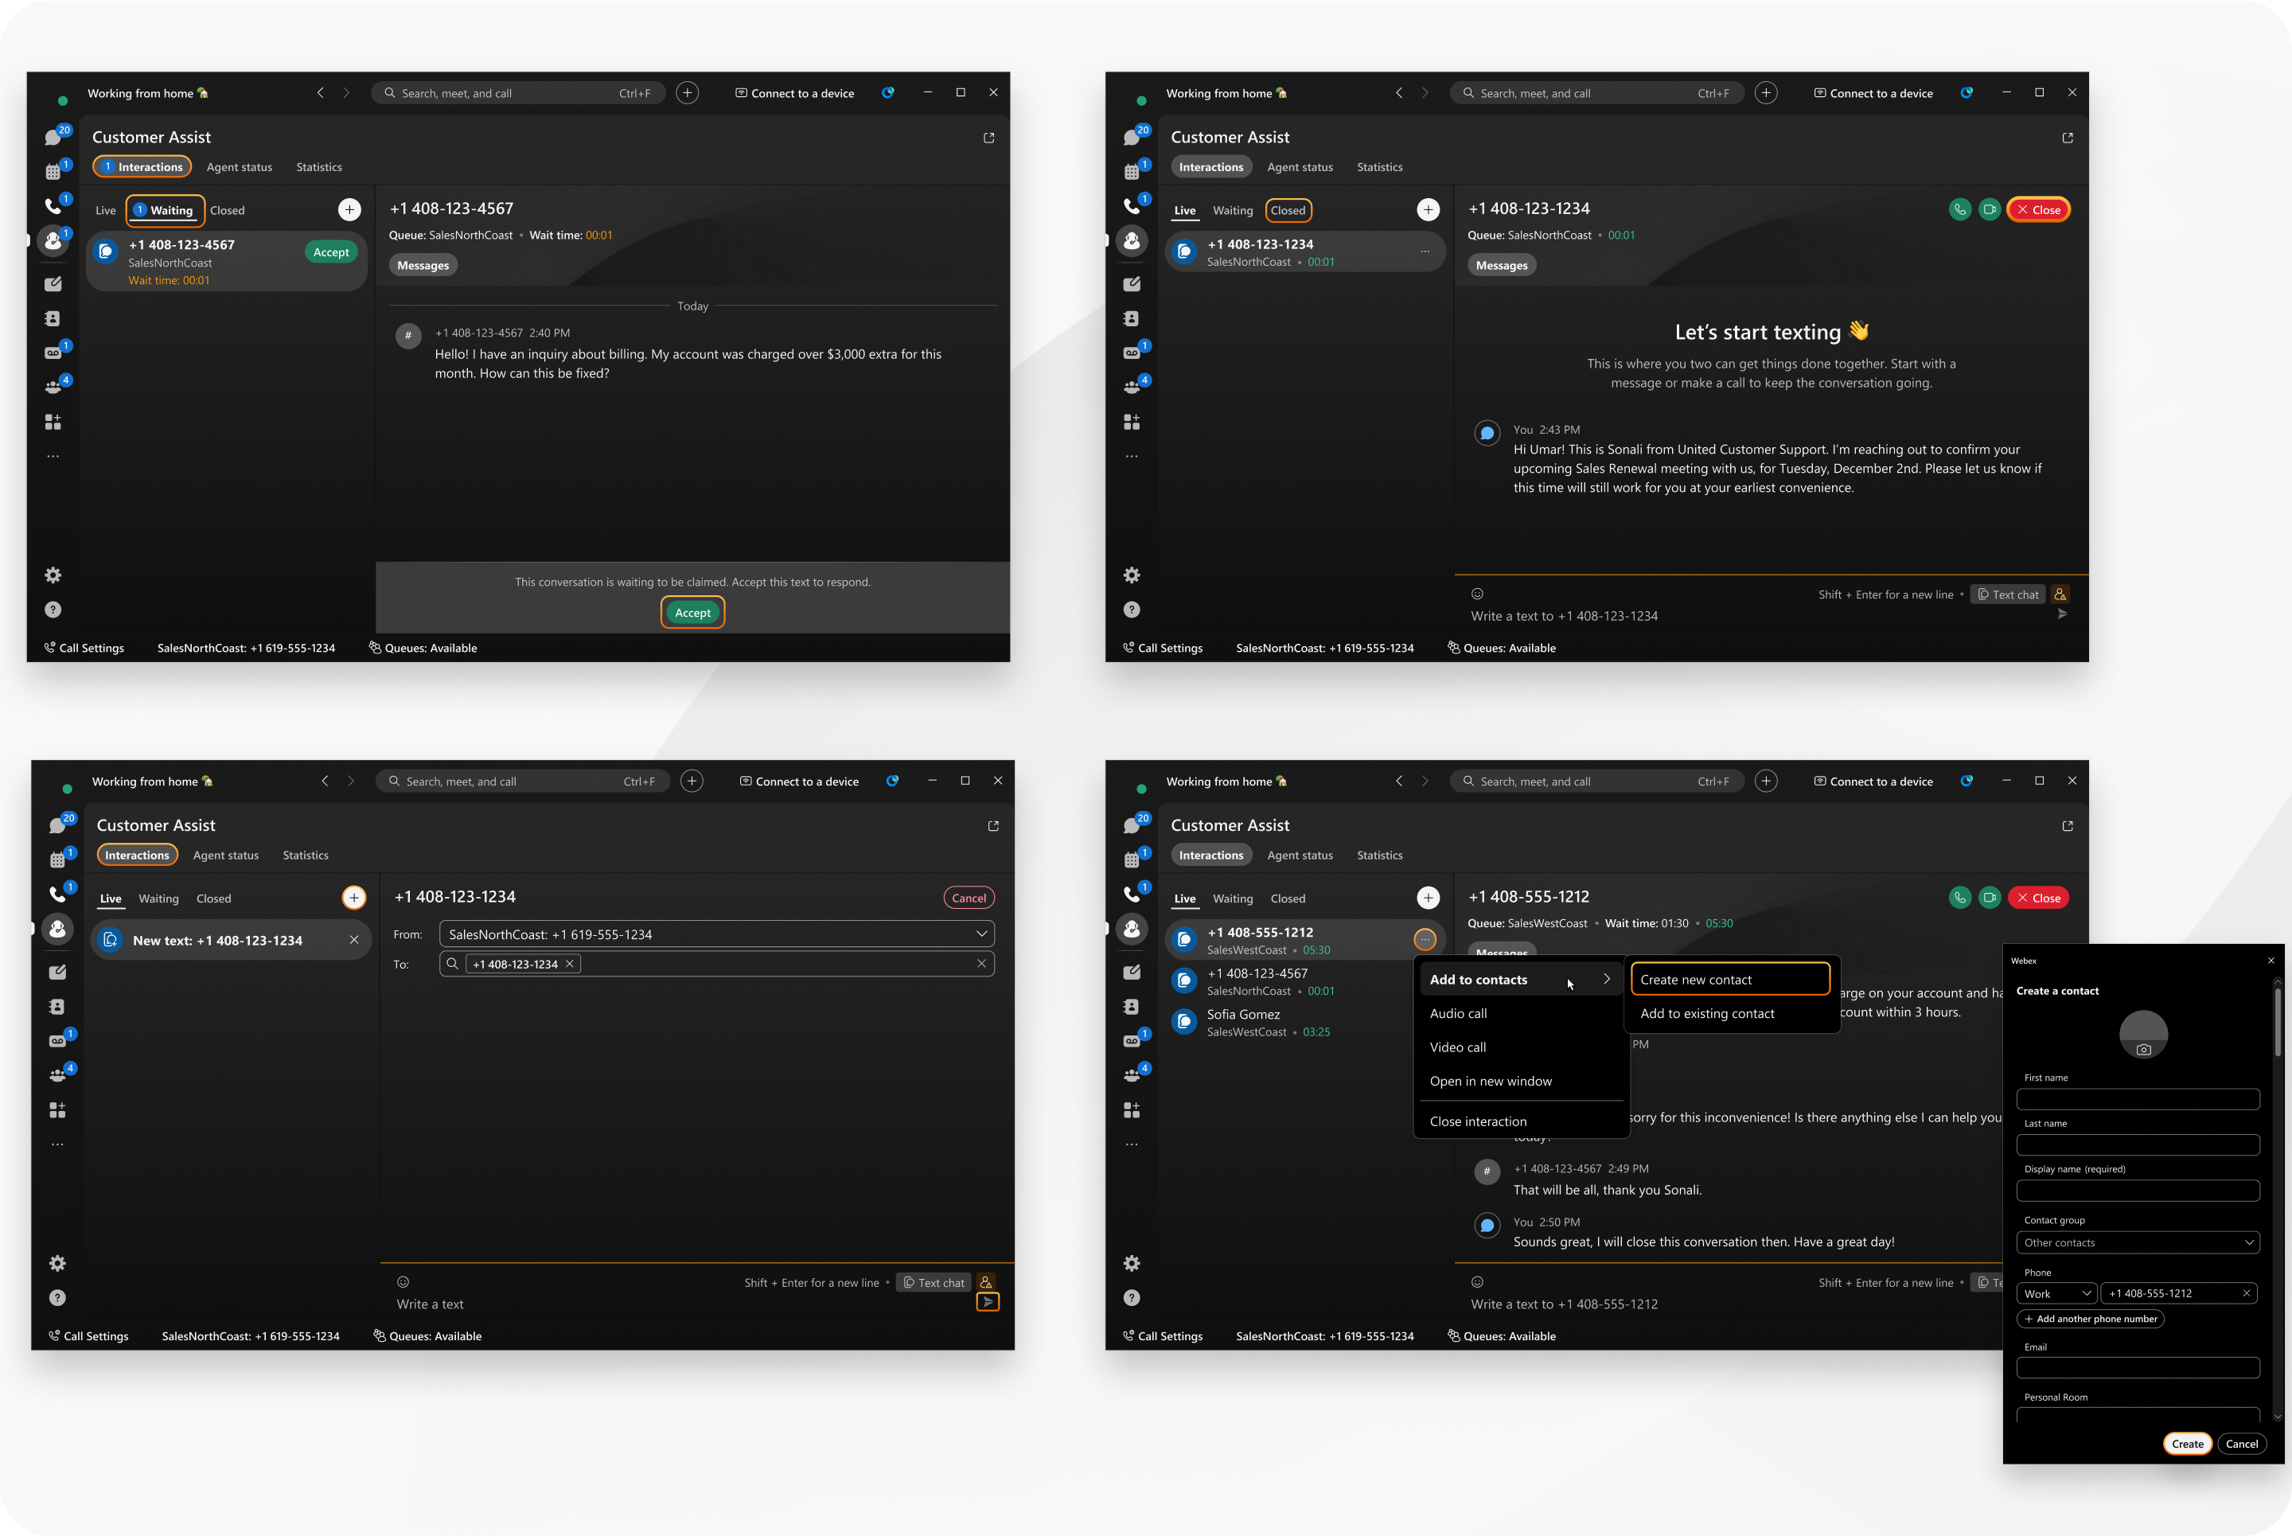Select Add to existing contact menu item
The image size is (2292, 1536).
tap(1731, 1014)
